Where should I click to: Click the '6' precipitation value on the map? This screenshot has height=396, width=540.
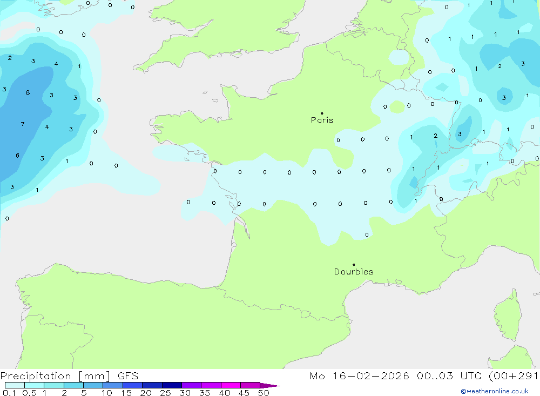[18, 156]
